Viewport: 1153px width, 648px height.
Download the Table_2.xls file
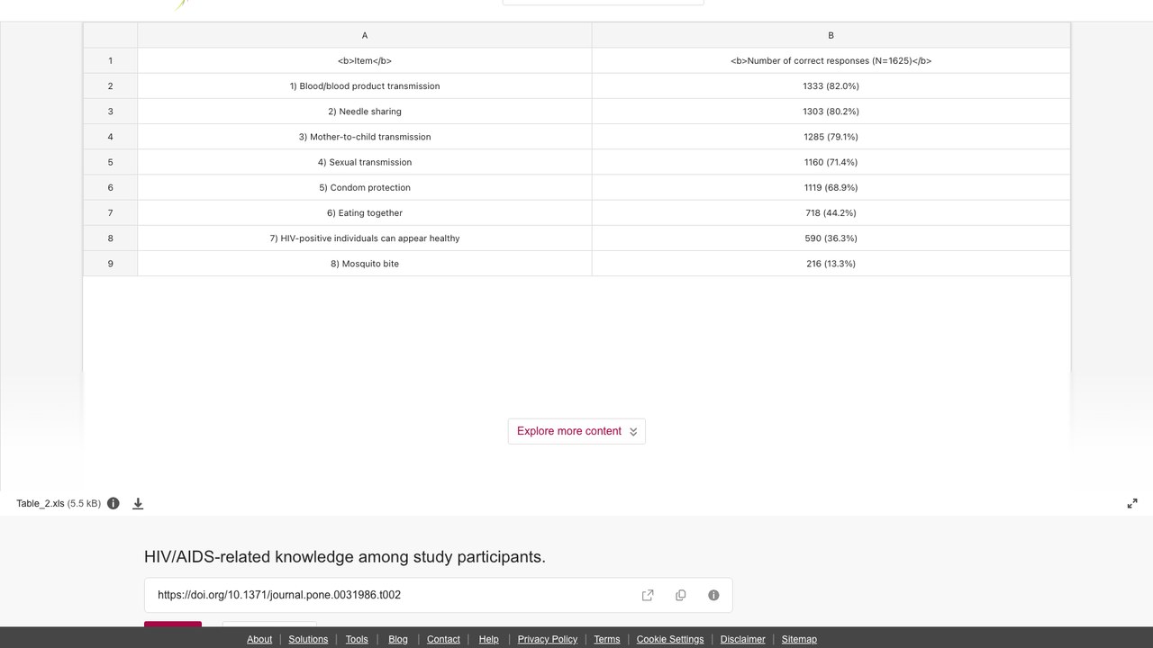click(138, 503)
